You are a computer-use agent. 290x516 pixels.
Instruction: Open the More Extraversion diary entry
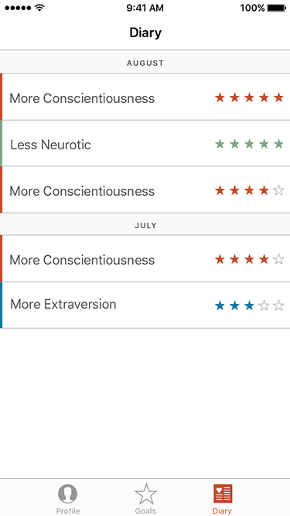145,305
